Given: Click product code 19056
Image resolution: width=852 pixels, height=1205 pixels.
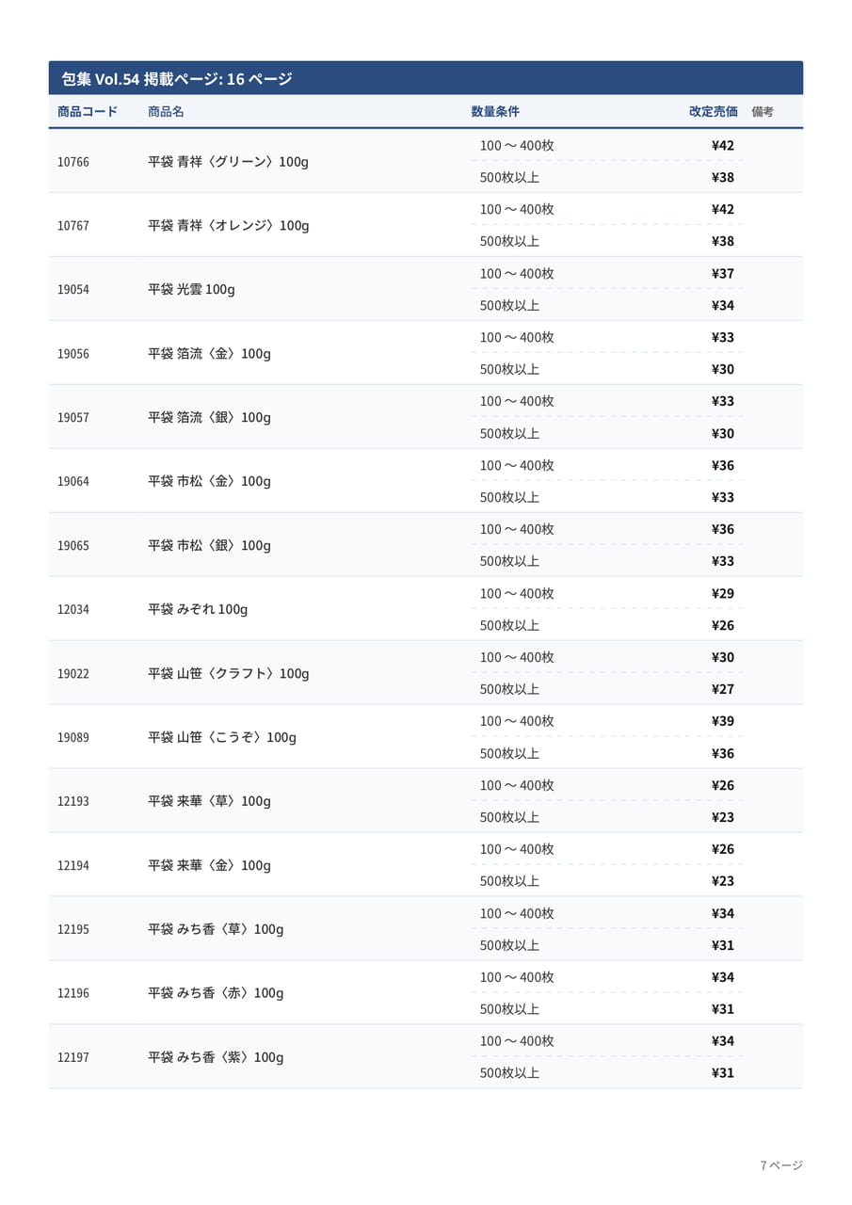Looking at the screenshot, I should [73, 354].
